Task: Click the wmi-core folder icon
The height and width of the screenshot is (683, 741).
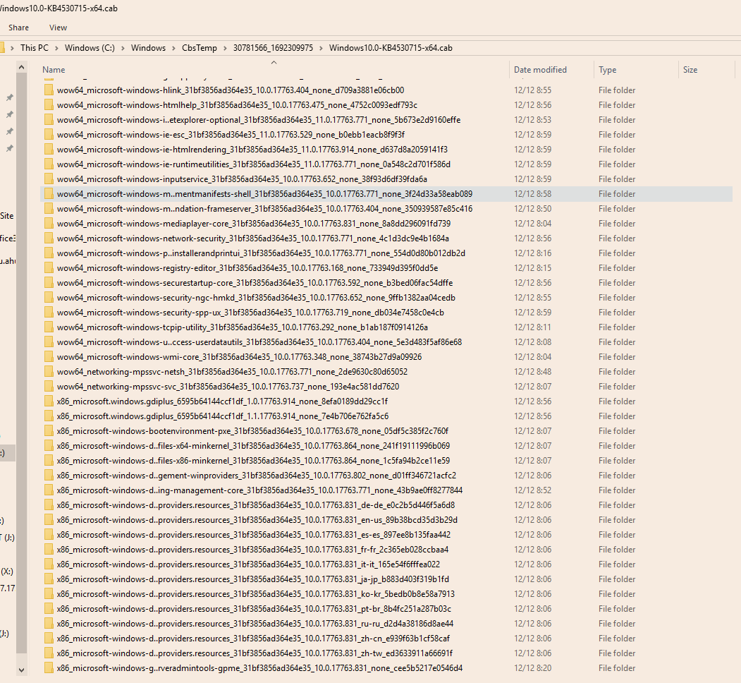Action: point(48,356)
